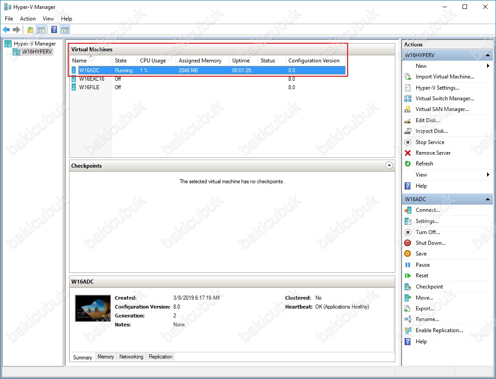Click the Back arrow toolbar icon

click(x=6, y=30)
